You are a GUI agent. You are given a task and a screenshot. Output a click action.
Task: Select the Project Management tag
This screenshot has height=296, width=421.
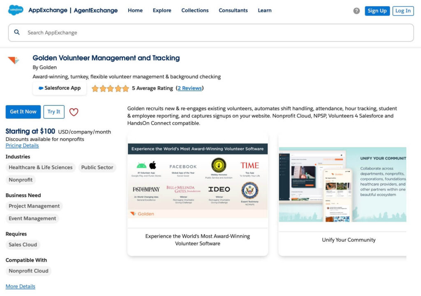point(34,206)
